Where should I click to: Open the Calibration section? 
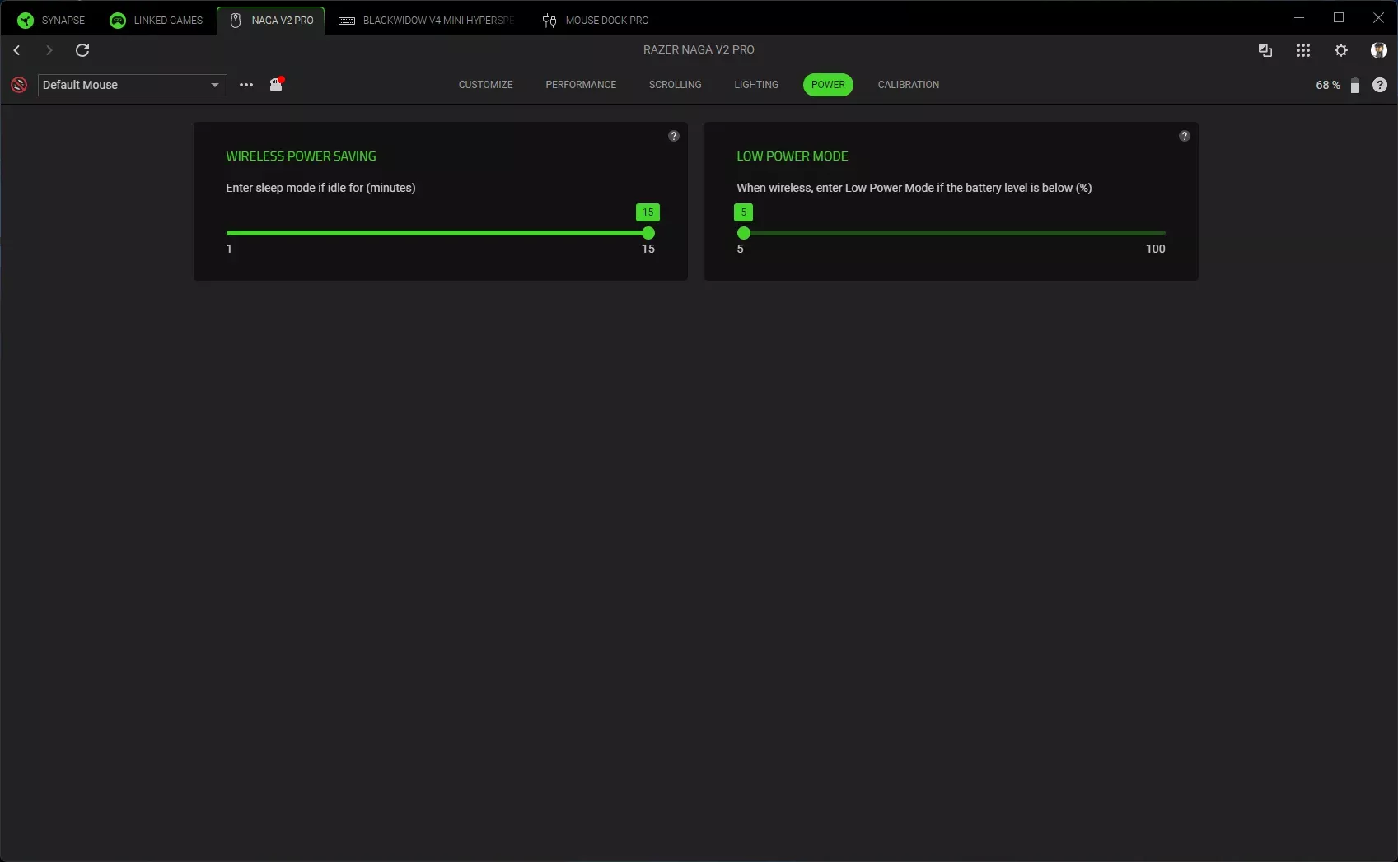click(x=909, y=85)
